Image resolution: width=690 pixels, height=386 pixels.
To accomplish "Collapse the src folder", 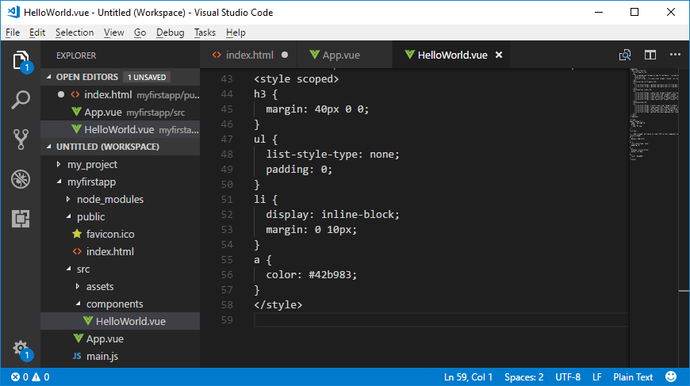I will (x=69, y=269).
